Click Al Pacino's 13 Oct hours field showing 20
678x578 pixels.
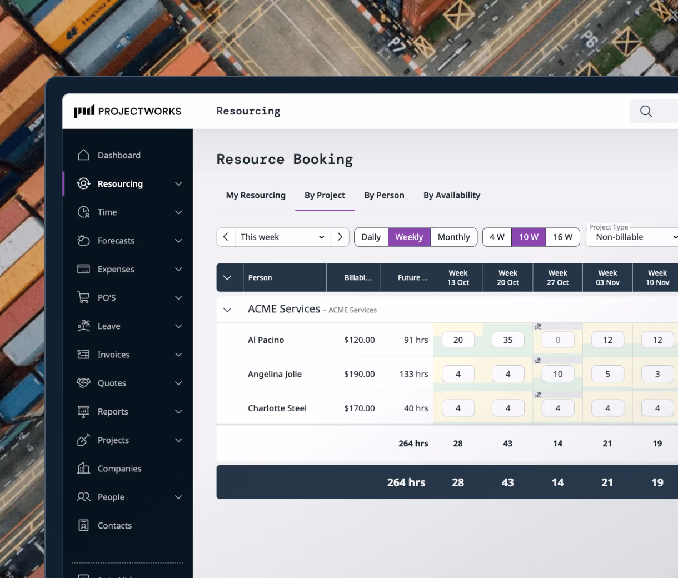click(x=458, y=340)
